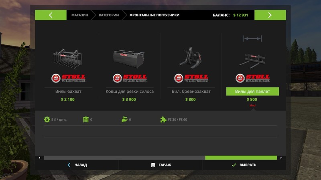Click the scrollbar right arrow
This screenshot has height=180, width=321.
(281, 158)
